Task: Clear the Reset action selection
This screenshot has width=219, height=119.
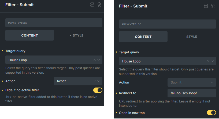Action: 95,81
